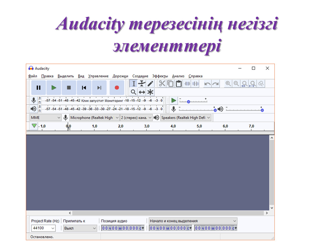This screenshot has width=334, height=251.
Task: Click vertical scrollbar up arrow
Action: click(272, 138)
